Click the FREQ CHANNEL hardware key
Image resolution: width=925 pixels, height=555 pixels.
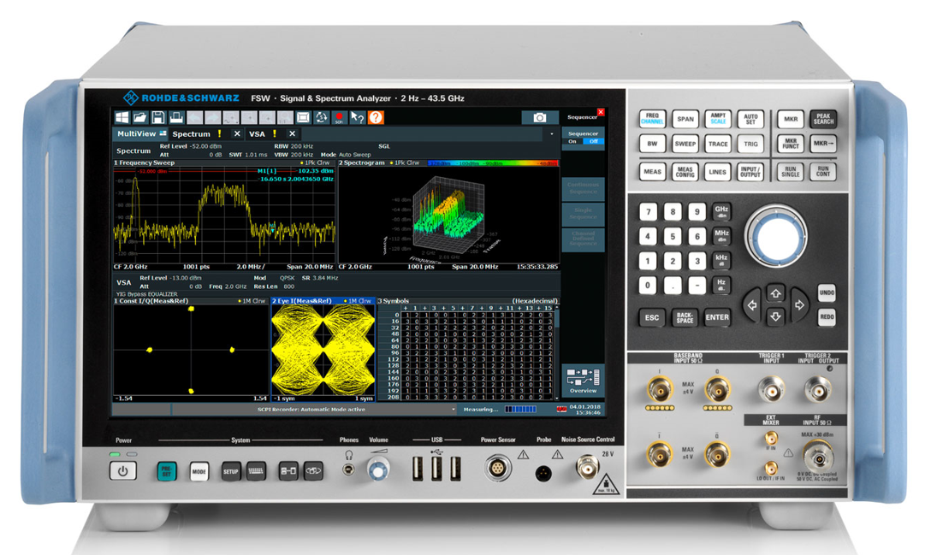(652, 119)
